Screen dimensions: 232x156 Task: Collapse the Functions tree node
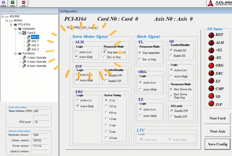(15, 53)
